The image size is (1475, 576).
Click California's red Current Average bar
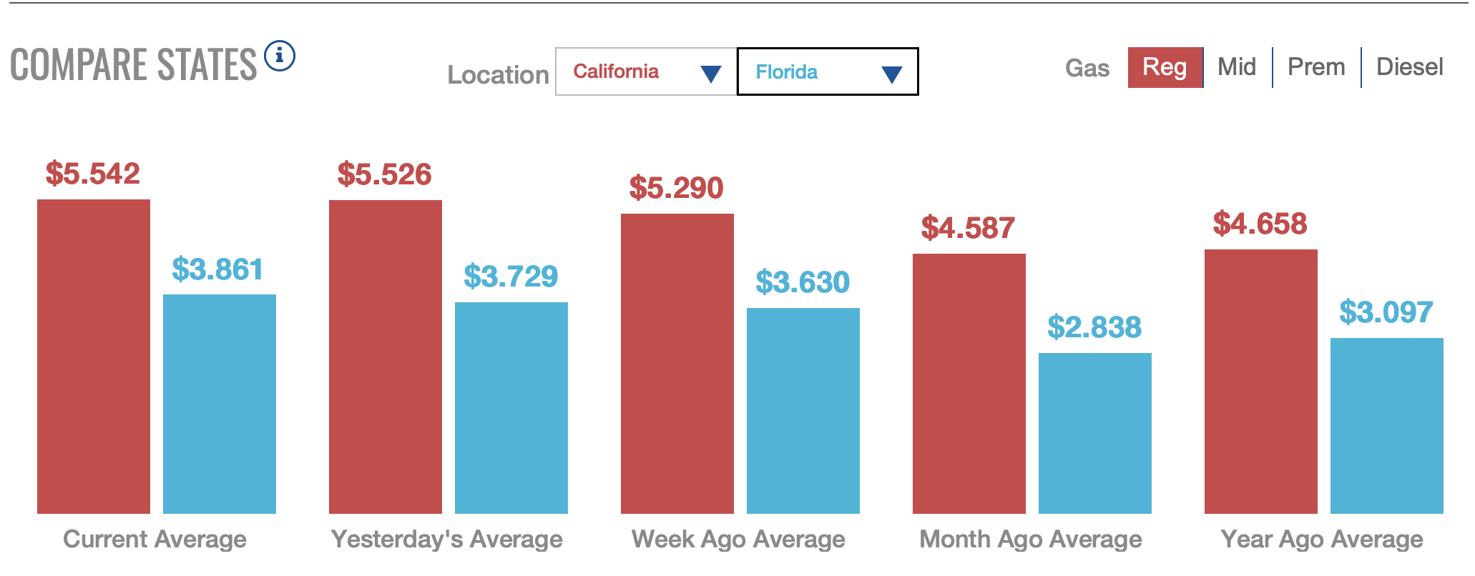94,356
